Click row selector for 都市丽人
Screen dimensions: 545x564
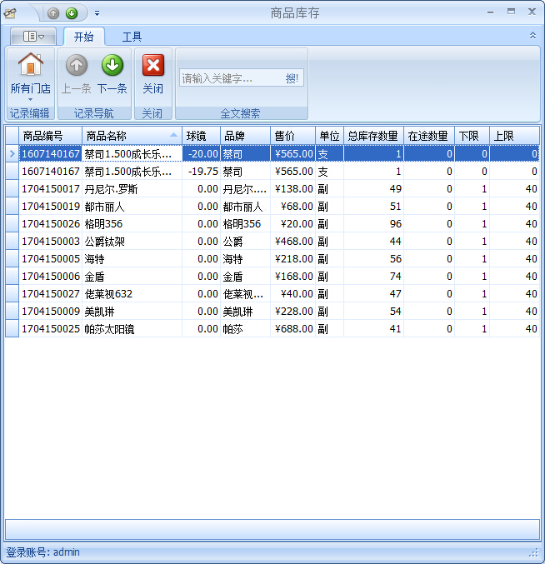pos(12,207)
